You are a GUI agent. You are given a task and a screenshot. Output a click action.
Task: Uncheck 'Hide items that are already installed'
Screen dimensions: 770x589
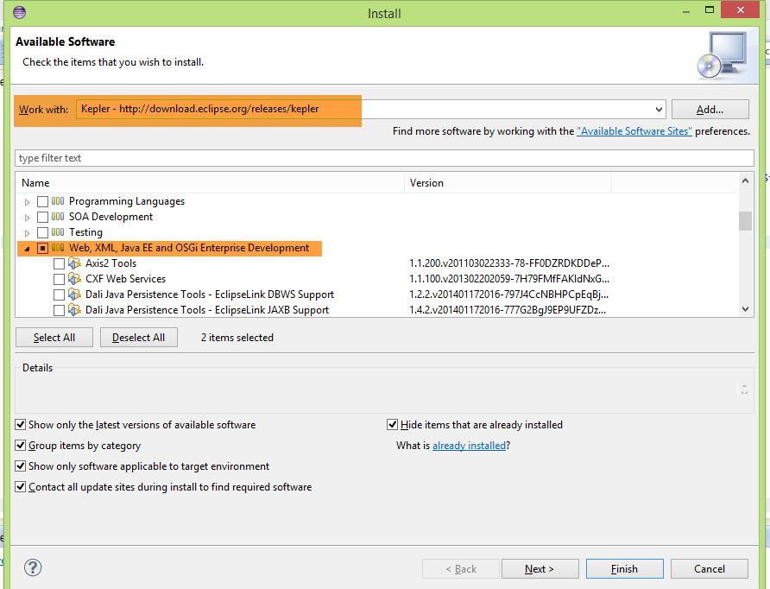tap(393, 425)
